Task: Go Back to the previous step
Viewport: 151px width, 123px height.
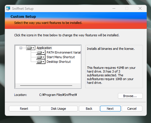Action: [x=89, y=109]
